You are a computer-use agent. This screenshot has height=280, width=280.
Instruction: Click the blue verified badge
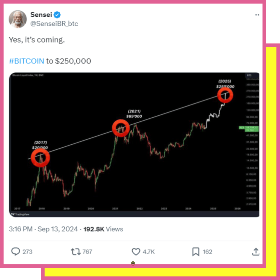tap(57, 15)
